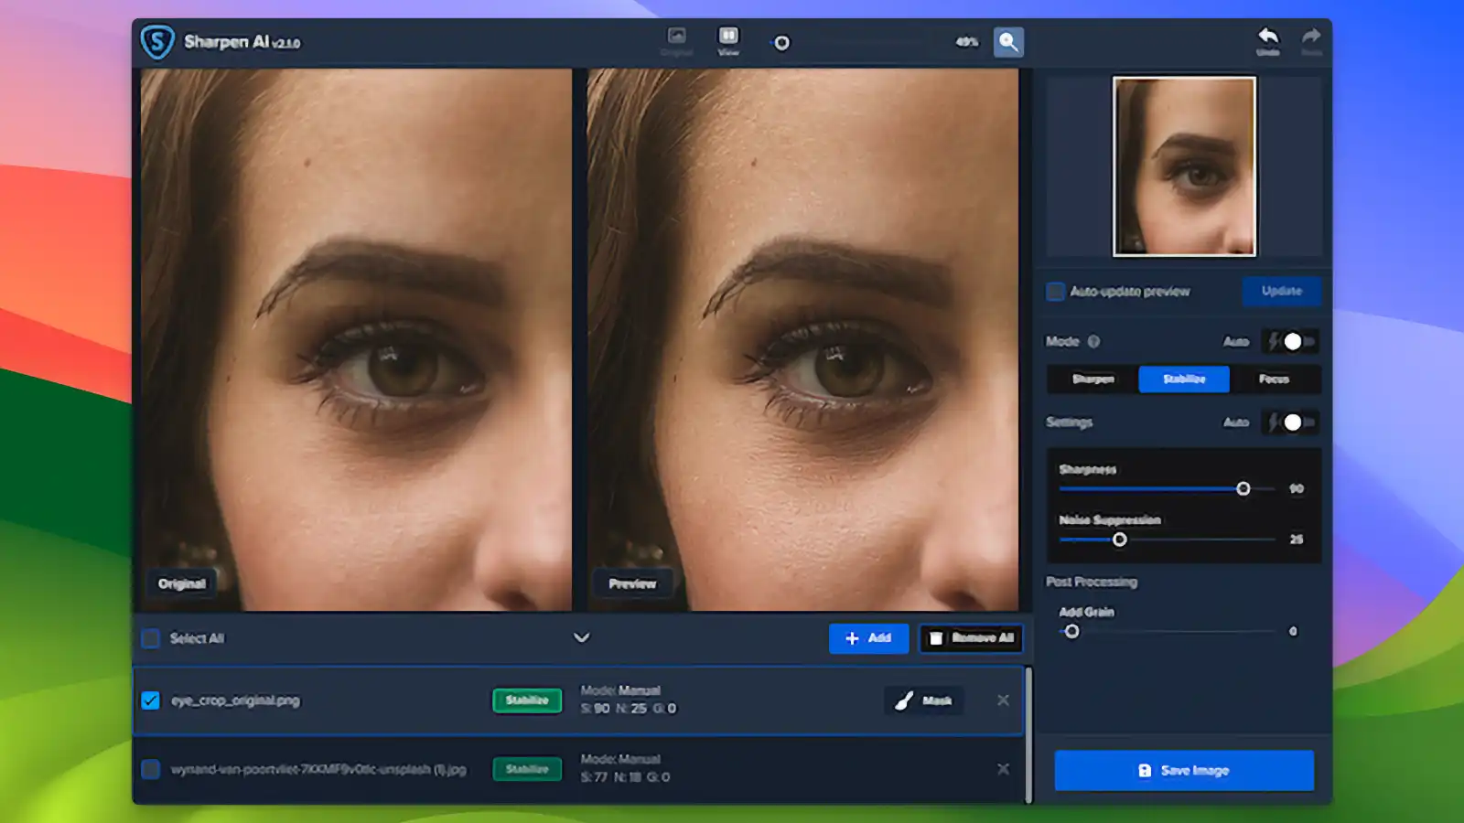1464x823 pixels.
Task: Select the Focus mode tab
Action: pyautogui.click(x=1274, y=379)
